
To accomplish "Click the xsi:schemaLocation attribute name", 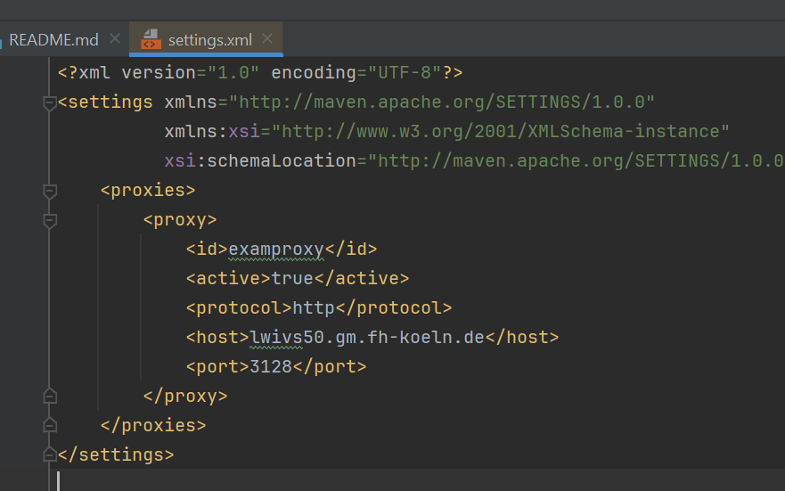I will pos(260,161).
